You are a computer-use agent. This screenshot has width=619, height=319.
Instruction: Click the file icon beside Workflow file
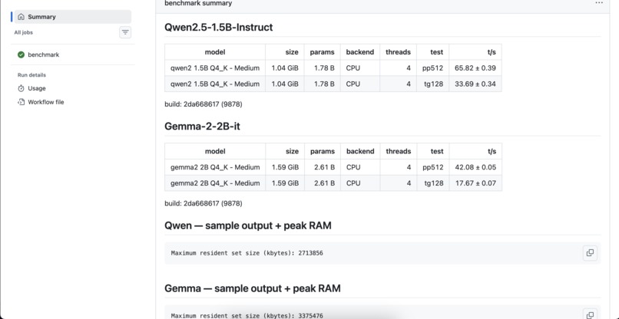pos(22,102)
